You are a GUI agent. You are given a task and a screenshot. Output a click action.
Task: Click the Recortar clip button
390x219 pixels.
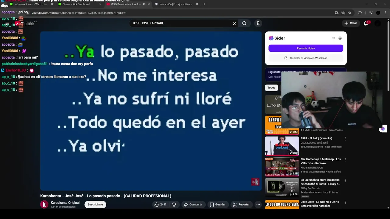[241, 205]
